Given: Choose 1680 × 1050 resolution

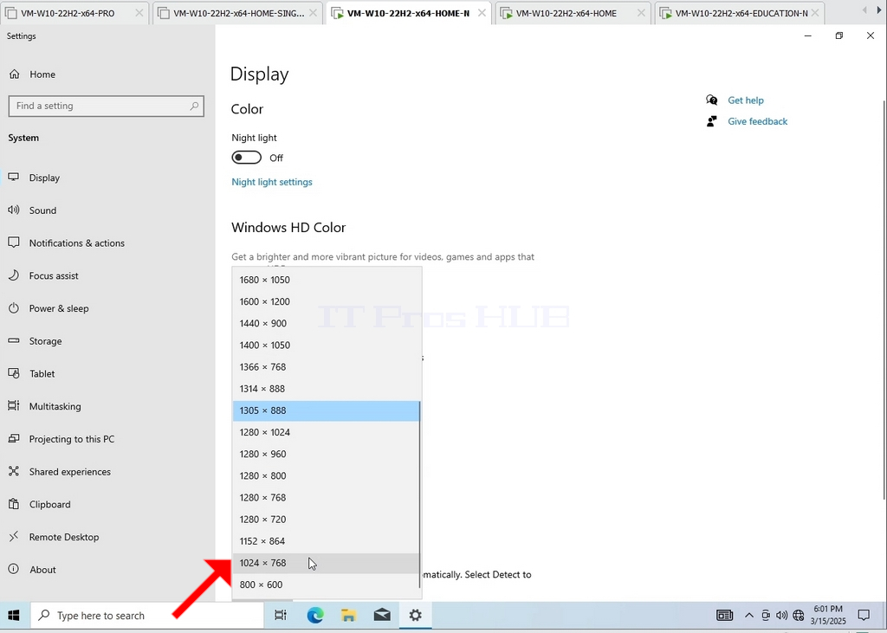Looking at the screenshot, I should [327, 280].
